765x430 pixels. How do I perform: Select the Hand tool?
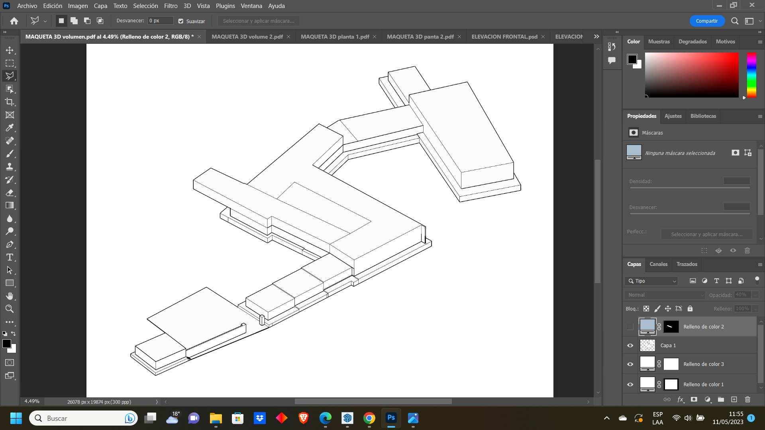10,296
